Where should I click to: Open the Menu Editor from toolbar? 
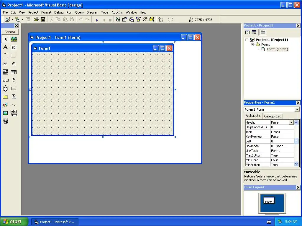(x=28, y=20)
